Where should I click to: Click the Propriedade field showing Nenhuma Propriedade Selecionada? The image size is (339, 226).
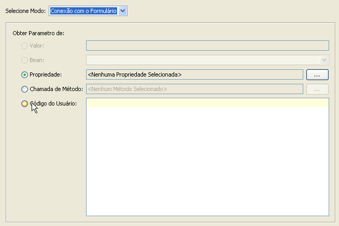click(194, 74)
